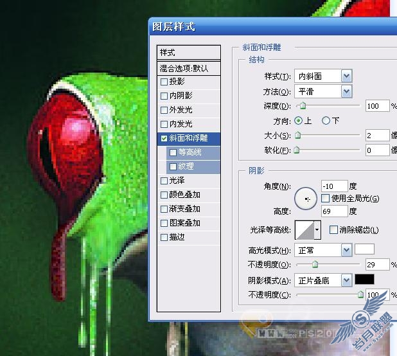Click the 大小 value field showing 2
The height and width of the screenshot is (356, 397).
[x=377, y=136]
